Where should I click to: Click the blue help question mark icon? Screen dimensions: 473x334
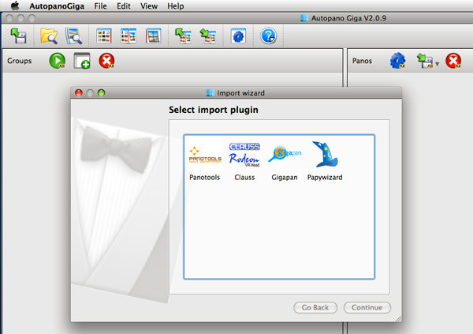(268, 36)
